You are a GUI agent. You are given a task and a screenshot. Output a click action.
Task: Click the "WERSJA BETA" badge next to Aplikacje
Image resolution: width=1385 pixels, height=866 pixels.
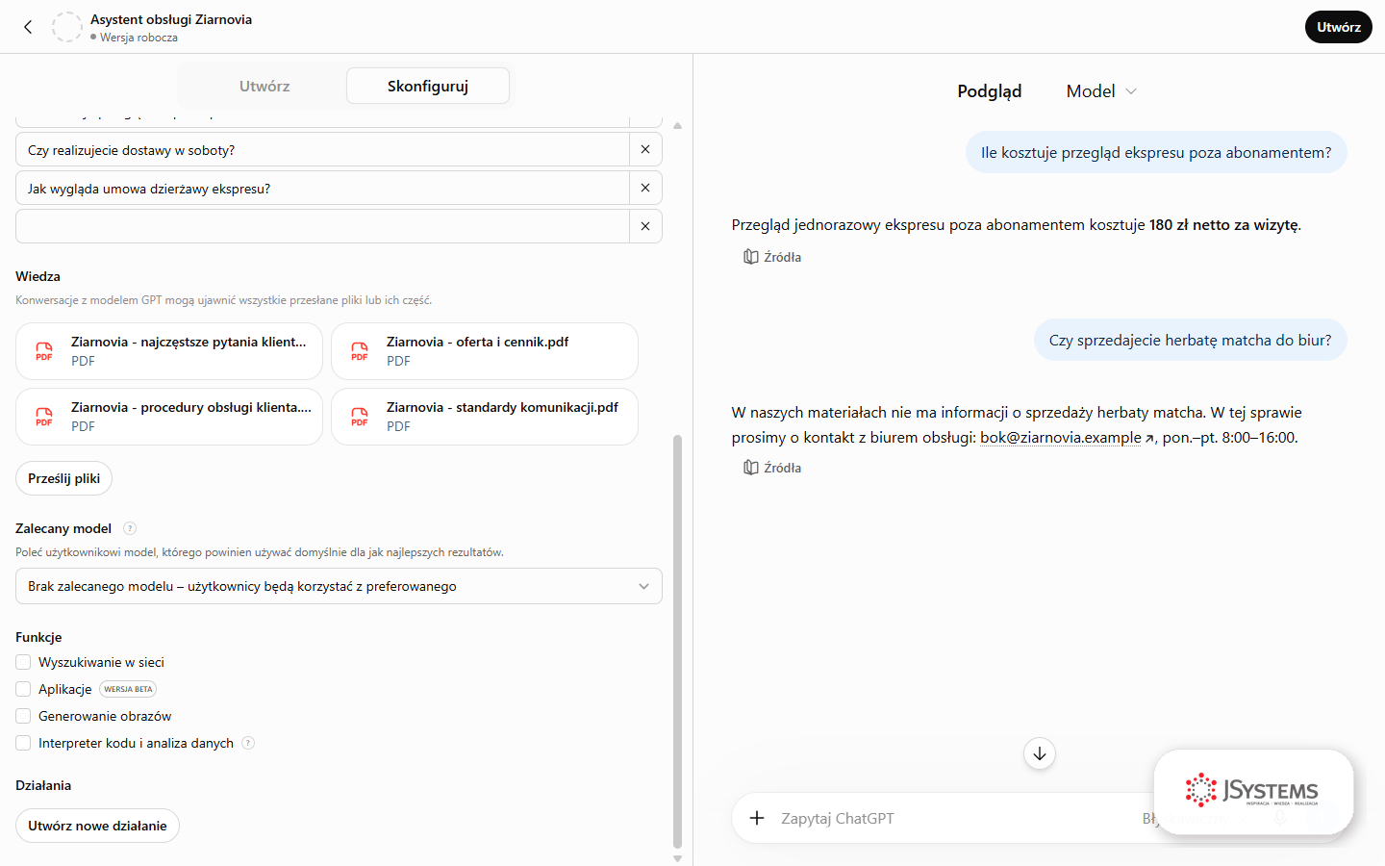[x=128, y=689]
